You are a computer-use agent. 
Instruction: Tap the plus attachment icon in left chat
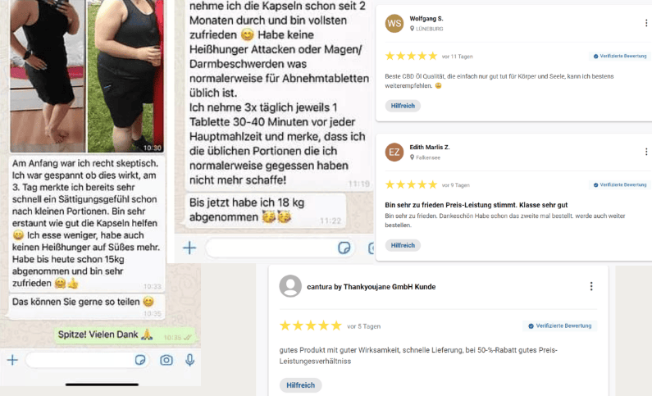pyautogui.click(x=12, y=360)
